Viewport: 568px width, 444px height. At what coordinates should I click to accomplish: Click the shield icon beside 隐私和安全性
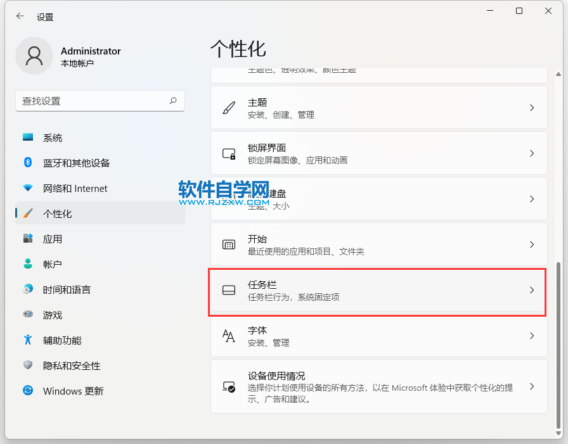[x=28, y=365]
